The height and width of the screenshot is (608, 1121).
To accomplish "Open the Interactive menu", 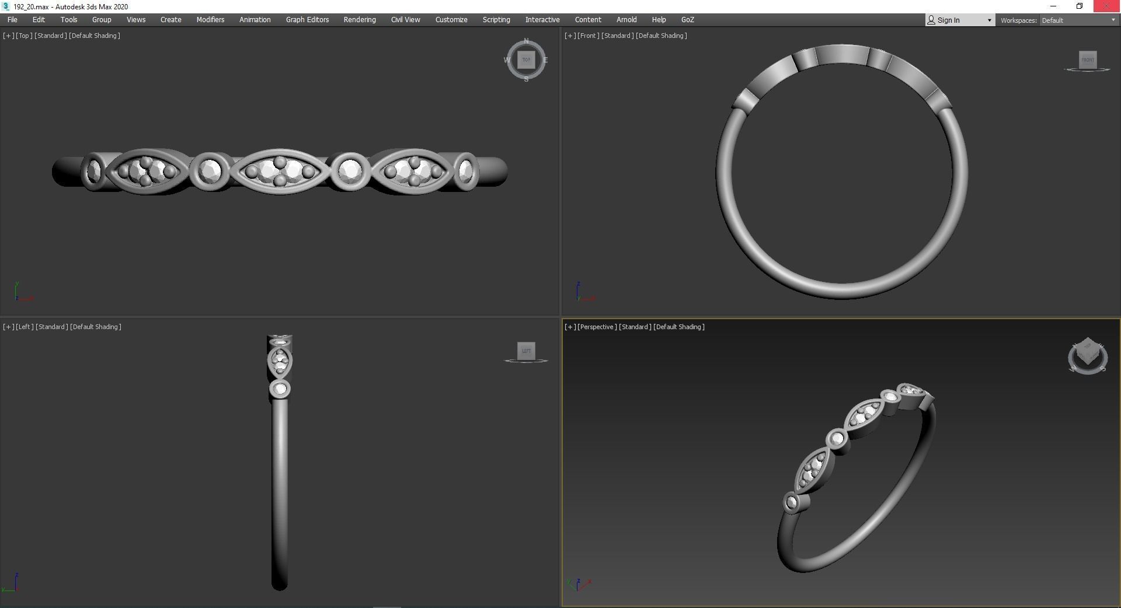I will click(x=542, y=20).
